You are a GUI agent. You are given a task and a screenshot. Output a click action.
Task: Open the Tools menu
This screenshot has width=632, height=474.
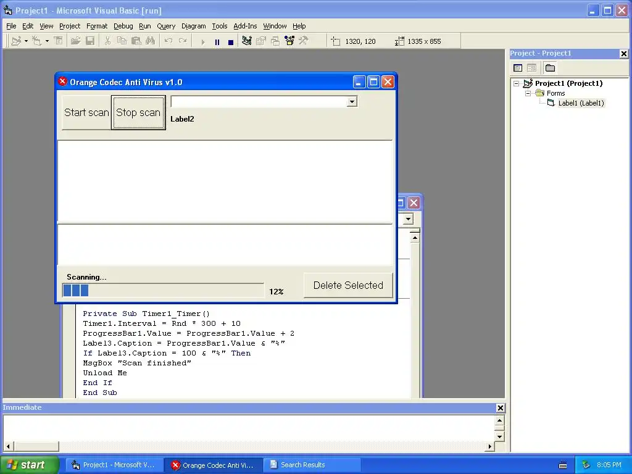[220, 26]
